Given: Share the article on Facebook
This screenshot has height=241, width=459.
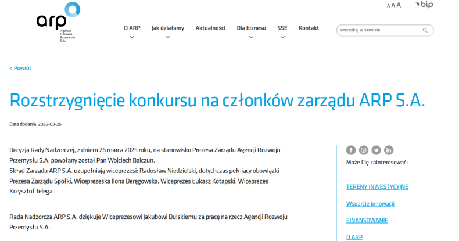Looking at the screenshot, I should coord(351,150).
